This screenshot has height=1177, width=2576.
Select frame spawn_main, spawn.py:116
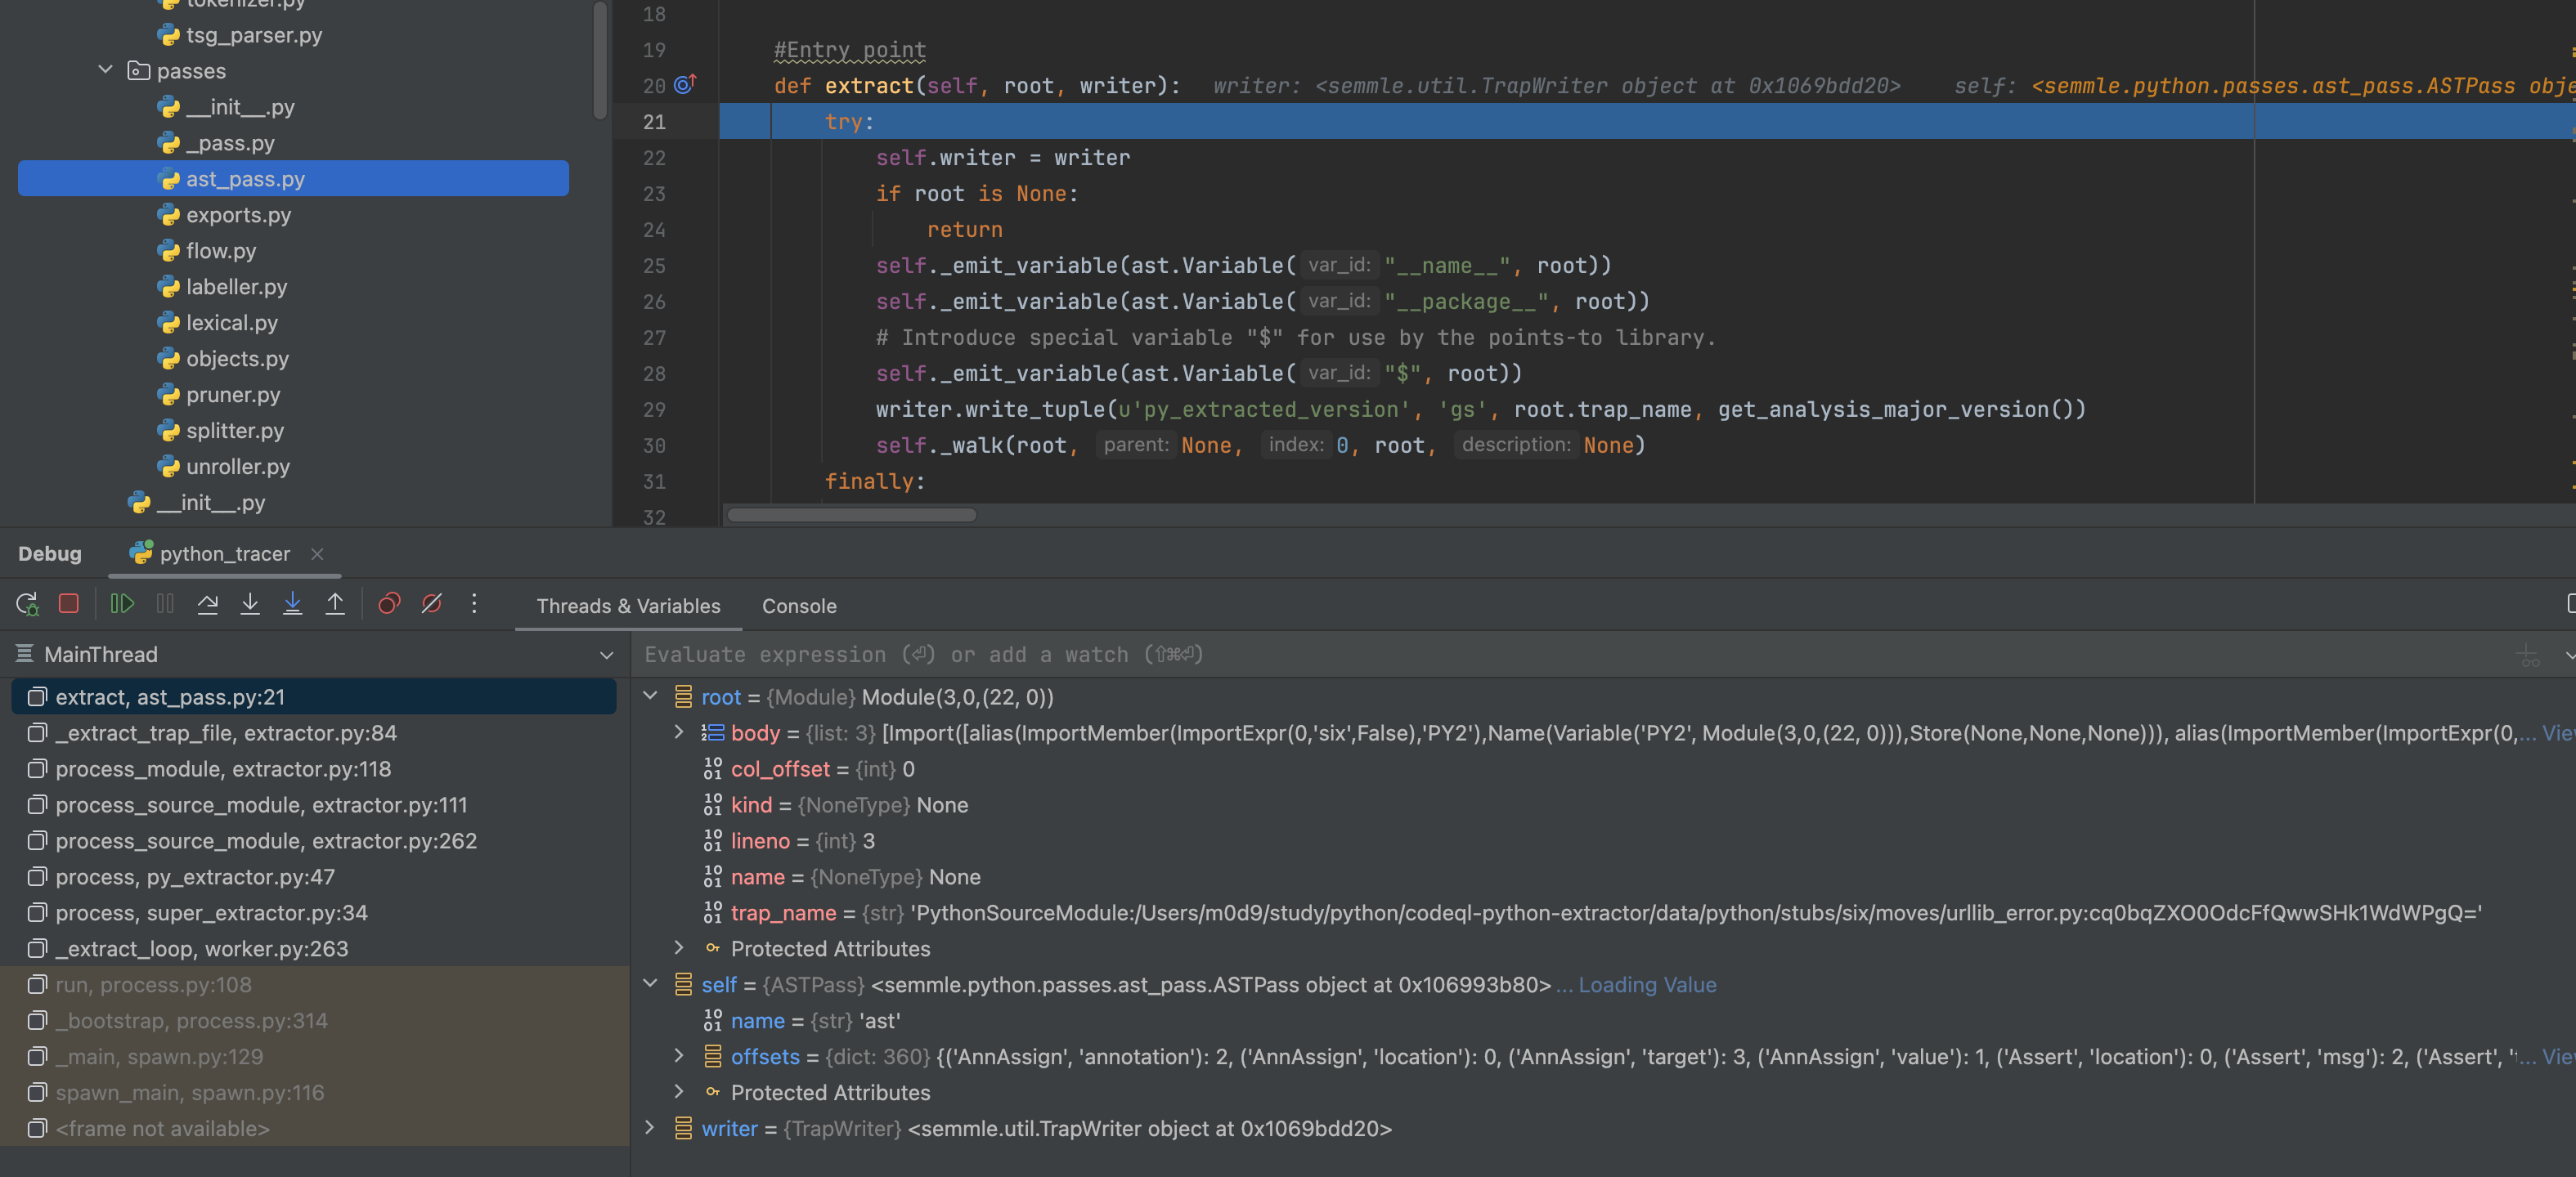(x=313, y=1093)
